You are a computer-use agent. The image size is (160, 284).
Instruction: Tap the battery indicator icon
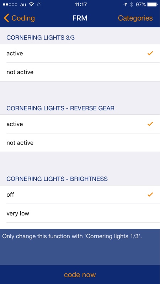click(152, 5)
